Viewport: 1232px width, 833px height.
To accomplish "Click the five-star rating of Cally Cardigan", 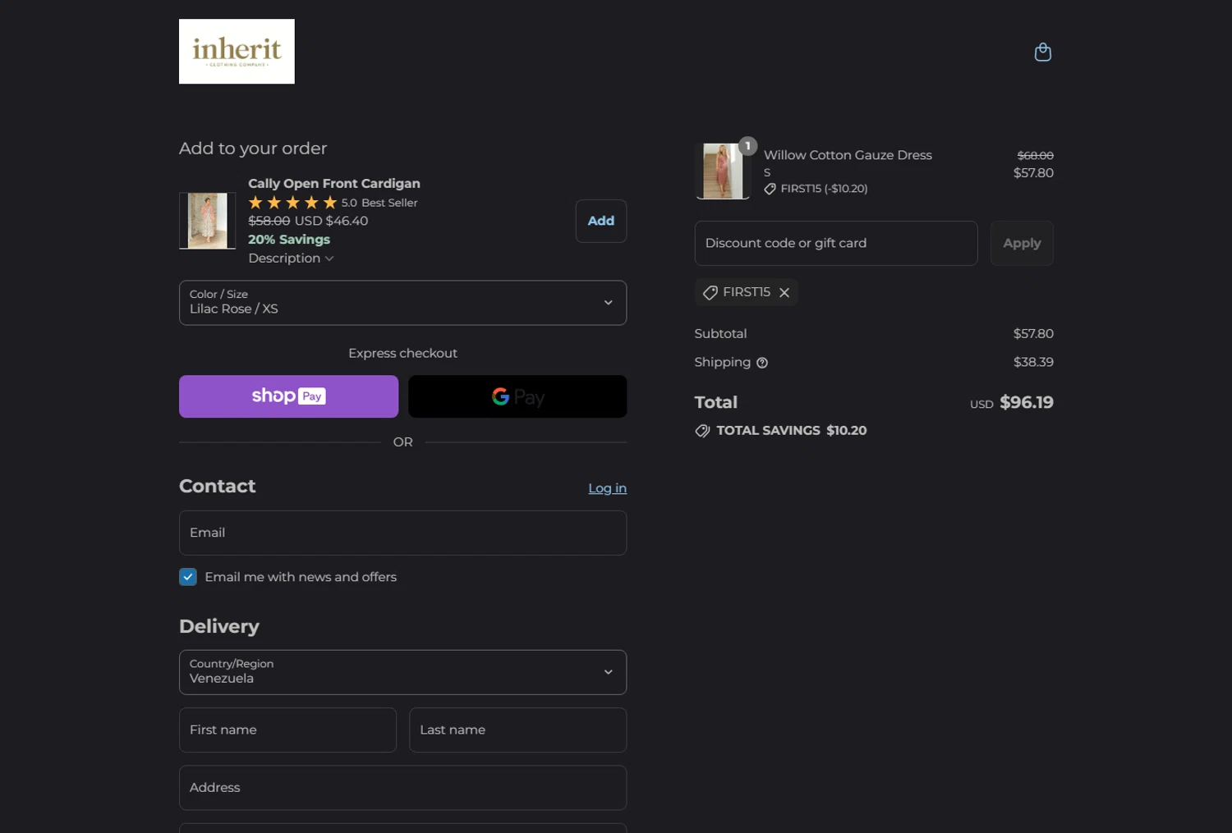I will pyautogui.click(x=292, y=203).
